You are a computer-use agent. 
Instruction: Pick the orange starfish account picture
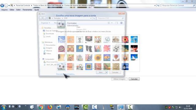coord(70,39)
